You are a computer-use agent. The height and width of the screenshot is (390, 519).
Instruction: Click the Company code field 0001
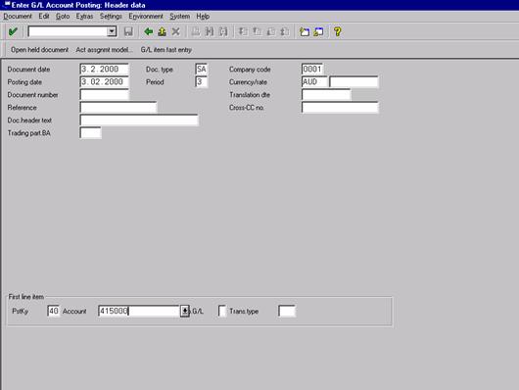(x=312, y=70)
